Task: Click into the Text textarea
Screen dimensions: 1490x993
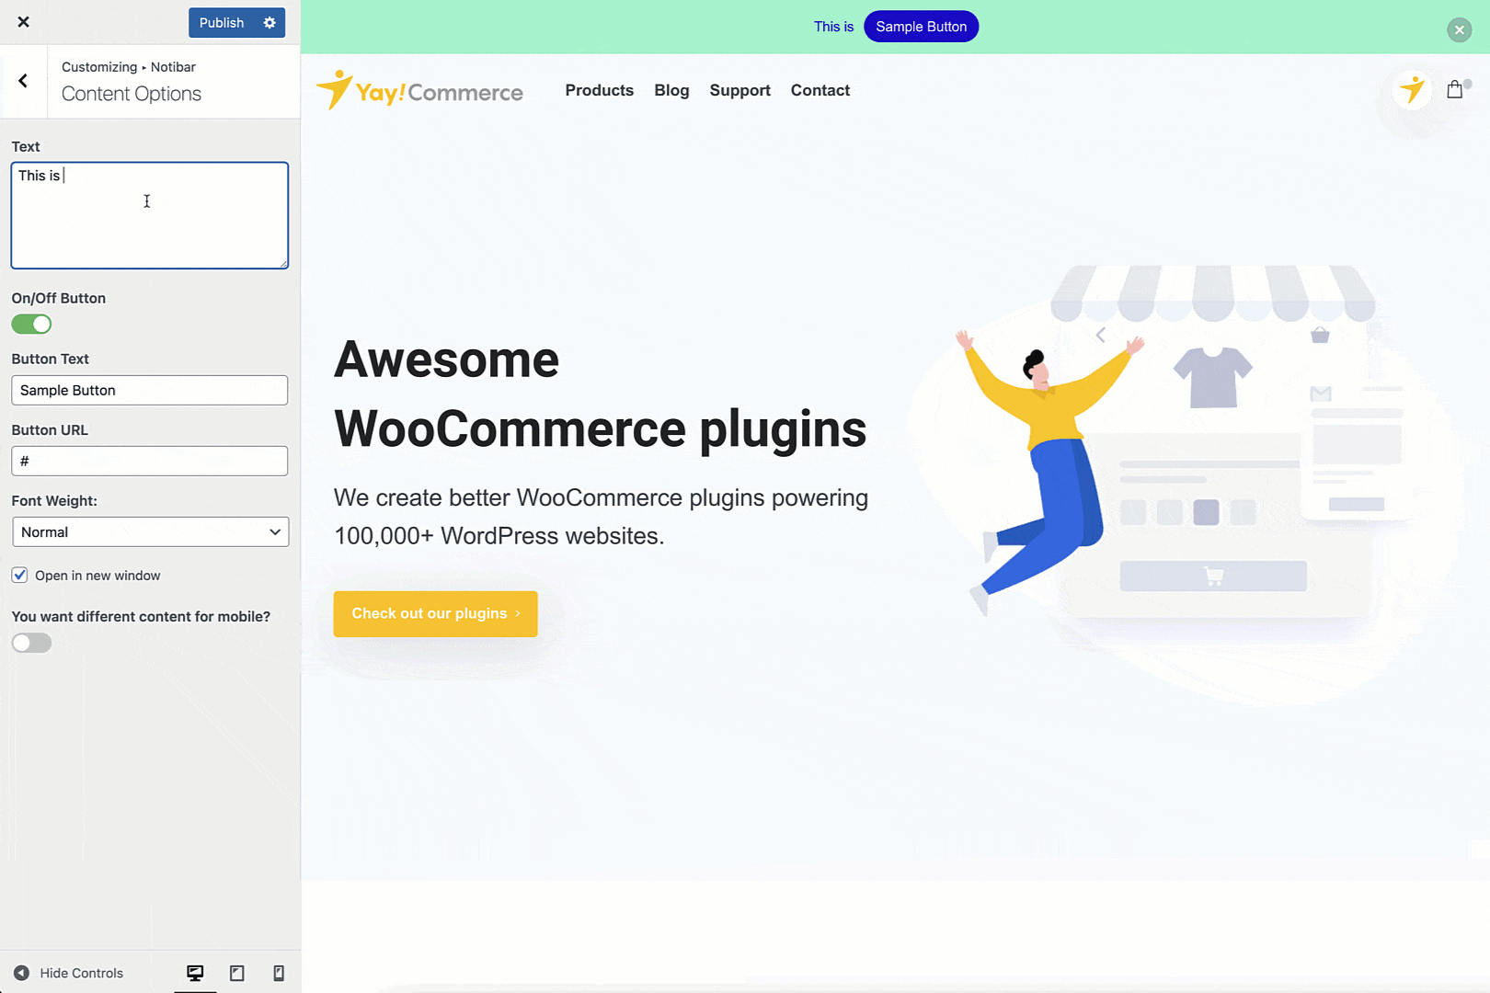Action: [150, 215]
